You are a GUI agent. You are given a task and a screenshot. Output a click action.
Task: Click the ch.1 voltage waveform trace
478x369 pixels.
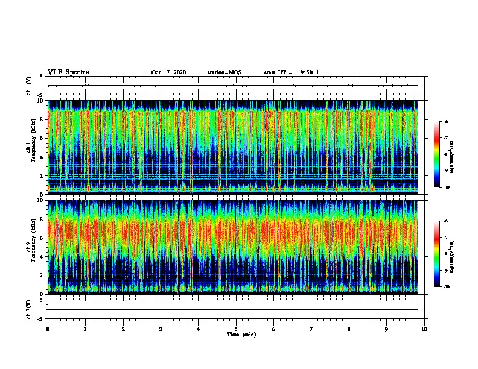point(233,86)
